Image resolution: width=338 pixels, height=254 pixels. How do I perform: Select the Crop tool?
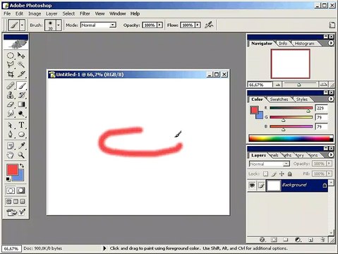[11, 74]
